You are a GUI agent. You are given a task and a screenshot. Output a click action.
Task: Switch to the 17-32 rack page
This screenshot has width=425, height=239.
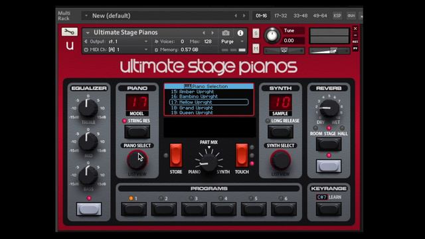[280, 16]
